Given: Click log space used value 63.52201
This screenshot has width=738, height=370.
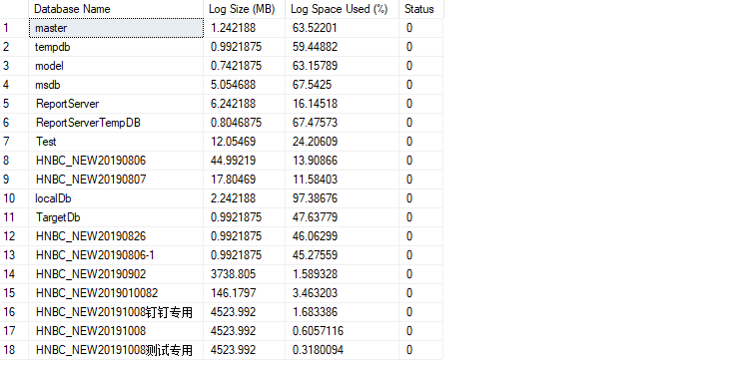Looking at the screenshot, I should click(x=315, y=28).
